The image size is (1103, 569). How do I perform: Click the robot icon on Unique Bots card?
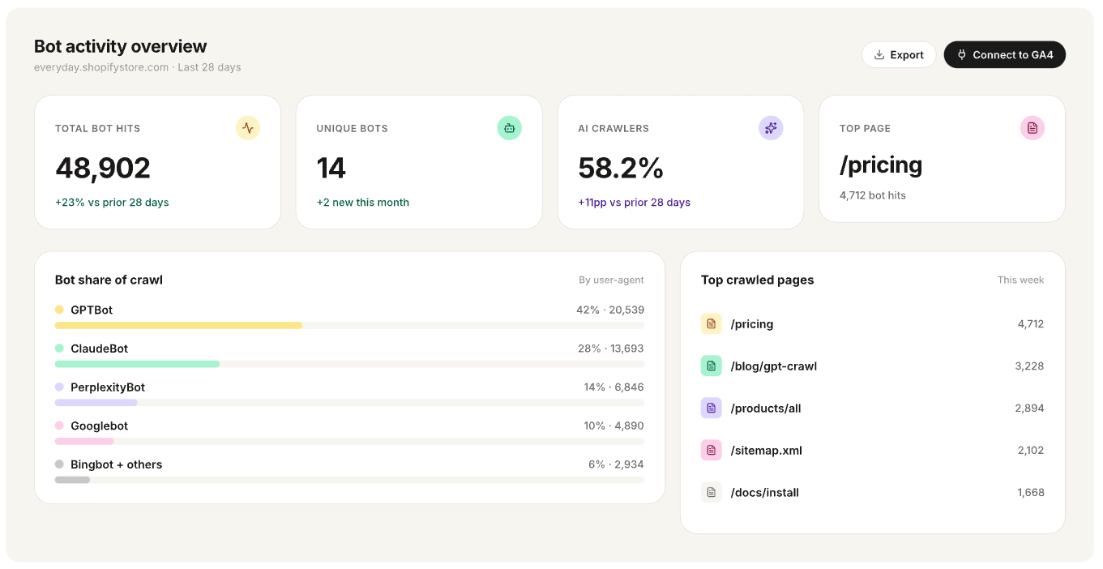tap(510, 128)
